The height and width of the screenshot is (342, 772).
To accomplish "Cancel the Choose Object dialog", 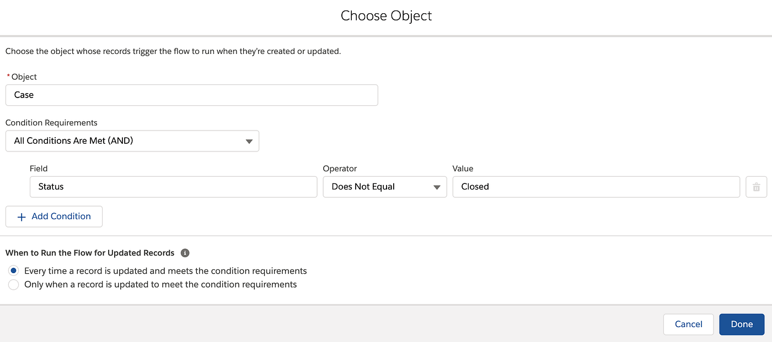I will [x=688, y=324].
